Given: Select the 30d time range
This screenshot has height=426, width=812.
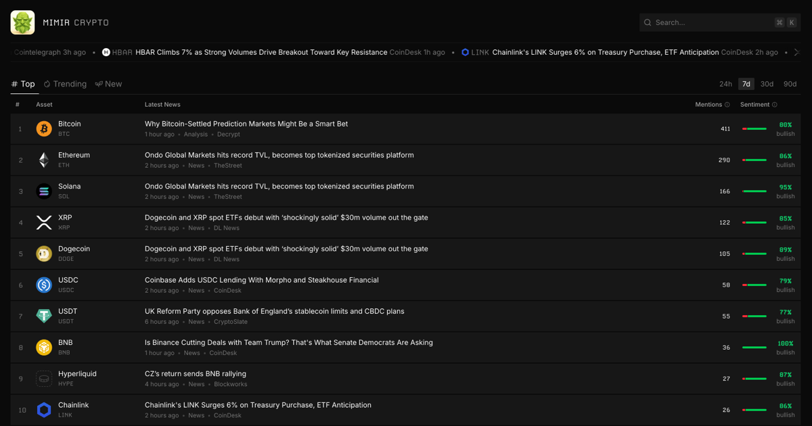Looking at the screenshot, I should point(767,84).
